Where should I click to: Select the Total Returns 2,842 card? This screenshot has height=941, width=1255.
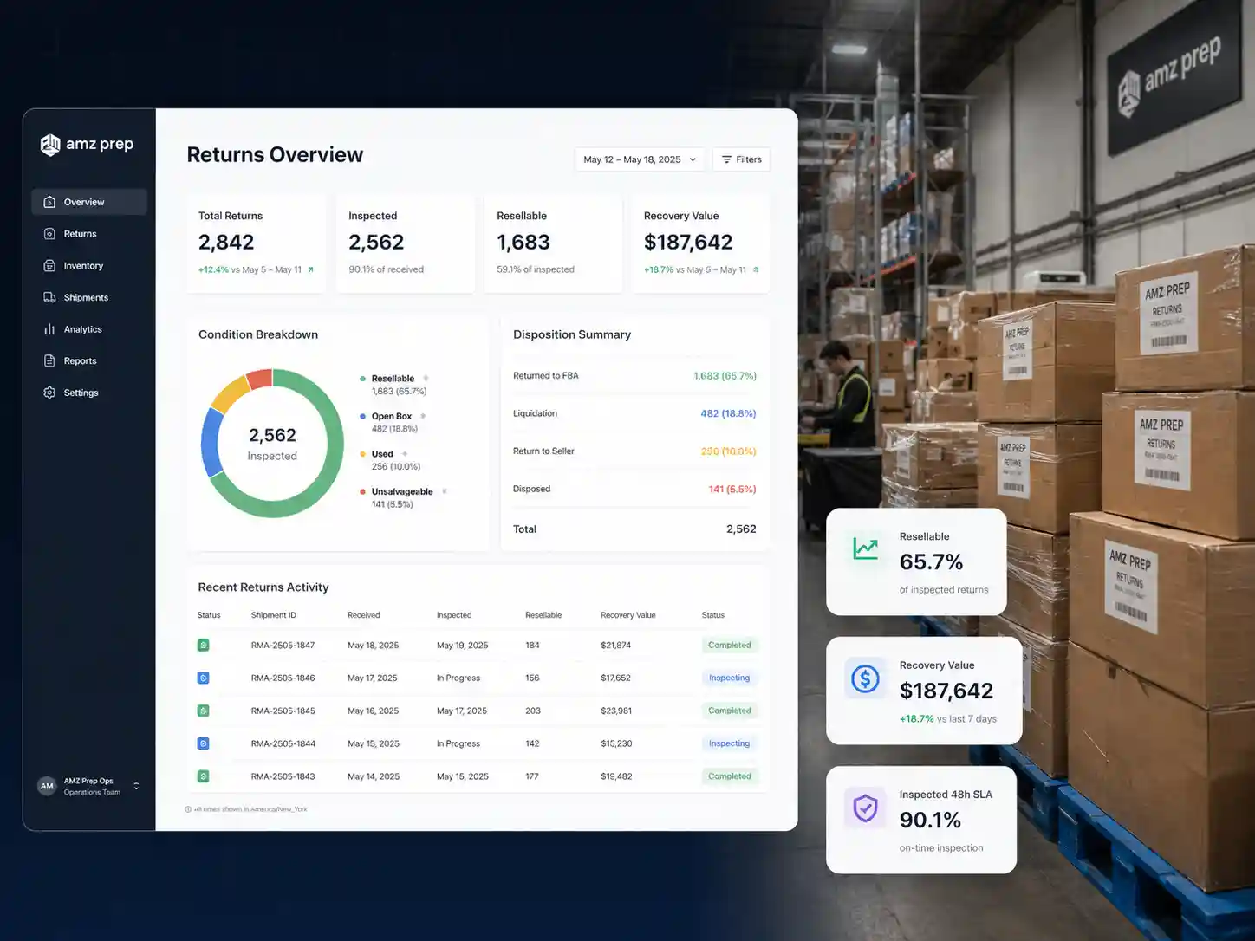point(257,243)
